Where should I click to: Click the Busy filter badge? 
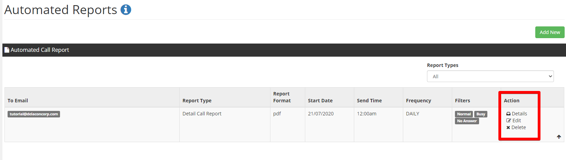pos(481,114)
